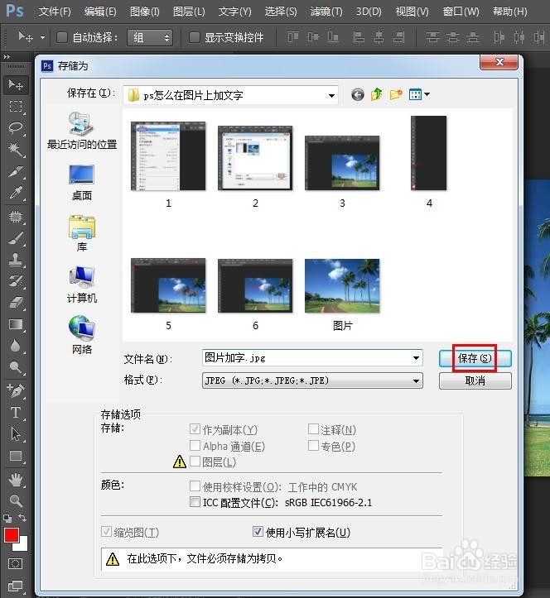Open the 文件(F) menu

click(x=55, y=12)
